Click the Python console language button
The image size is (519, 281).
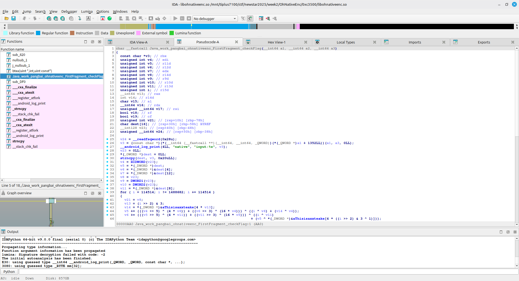pos(9,272)
